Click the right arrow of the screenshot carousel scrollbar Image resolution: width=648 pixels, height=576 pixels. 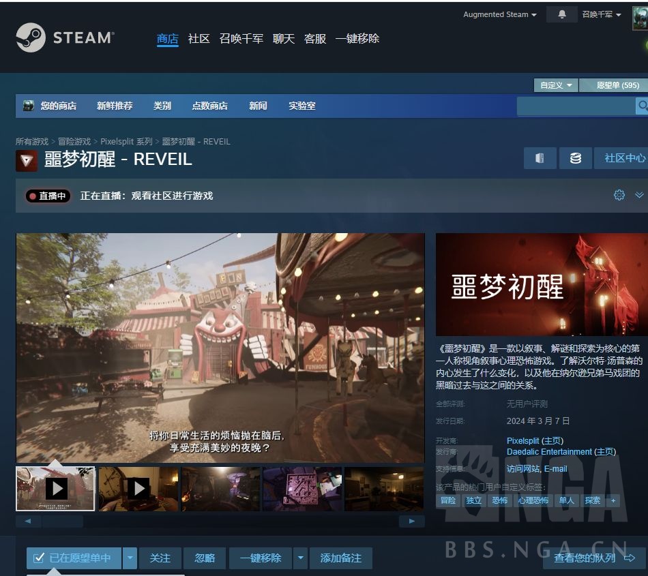pyautogui.click(x=411, y=520)
